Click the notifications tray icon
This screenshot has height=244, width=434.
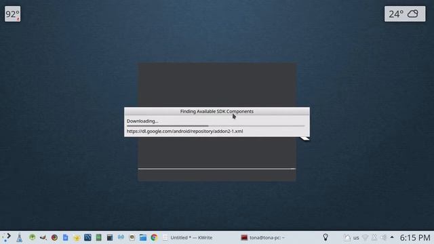[x=374, y=237]
